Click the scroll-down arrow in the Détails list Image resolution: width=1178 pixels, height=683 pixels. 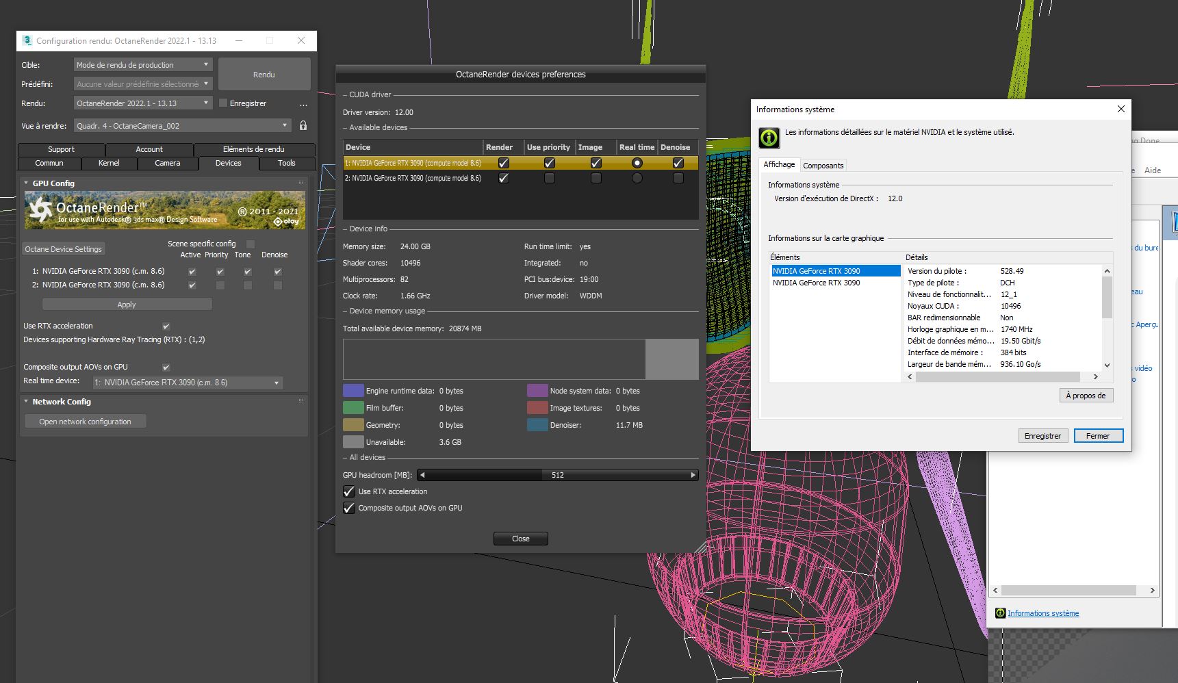click(x=1107, y=365)
